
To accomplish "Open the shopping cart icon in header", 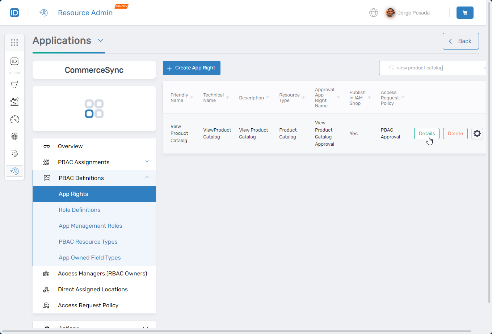I will pyautogui.click(x=465, y=13).
